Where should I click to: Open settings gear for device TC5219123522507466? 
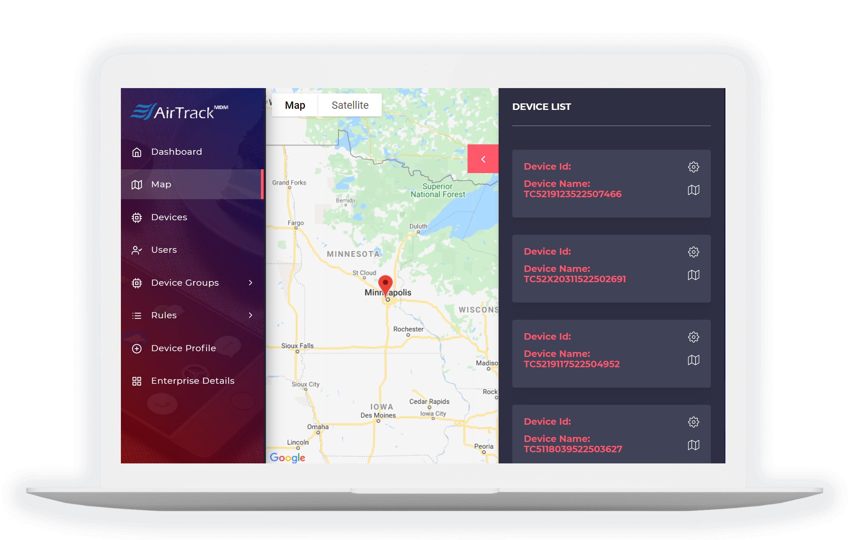coord(693,167)
